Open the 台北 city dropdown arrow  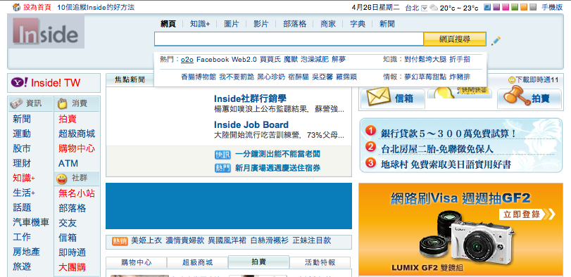coord(424,8)
